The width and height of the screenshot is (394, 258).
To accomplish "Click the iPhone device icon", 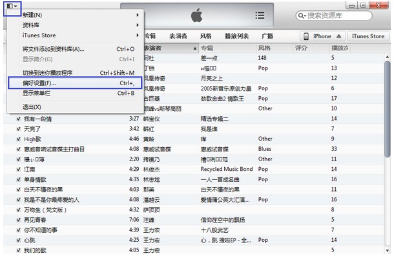I will (x=306, y=36).
